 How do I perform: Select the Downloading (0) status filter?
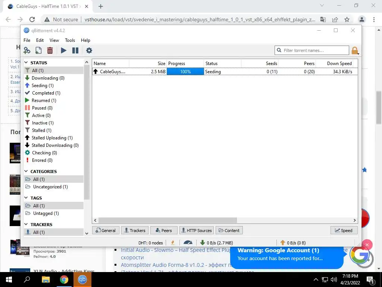54,78
